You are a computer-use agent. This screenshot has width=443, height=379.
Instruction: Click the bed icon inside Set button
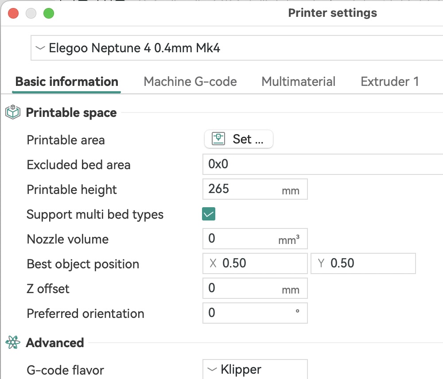tap(219, 139)
